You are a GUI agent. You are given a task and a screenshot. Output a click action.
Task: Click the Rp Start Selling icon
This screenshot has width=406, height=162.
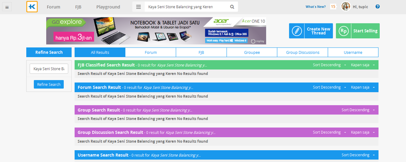click(344, 31)
